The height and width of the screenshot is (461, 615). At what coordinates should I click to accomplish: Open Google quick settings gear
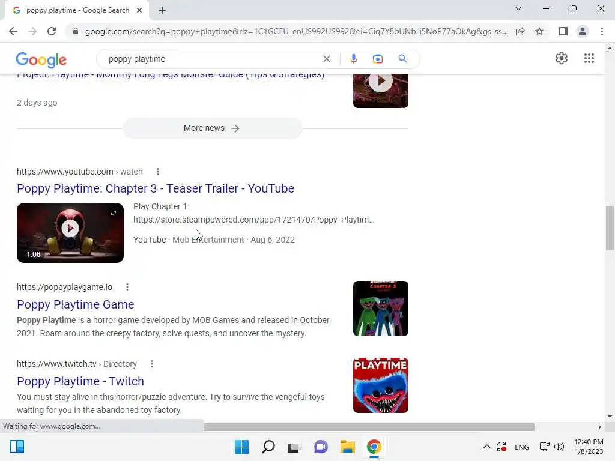click(562, 58)
